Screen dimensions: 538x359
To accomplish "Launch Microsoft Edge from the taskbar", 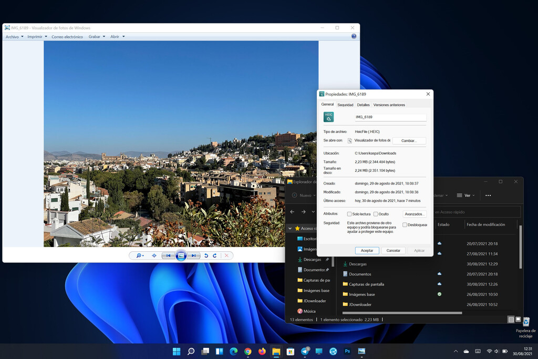I will [x=234, y=351].
